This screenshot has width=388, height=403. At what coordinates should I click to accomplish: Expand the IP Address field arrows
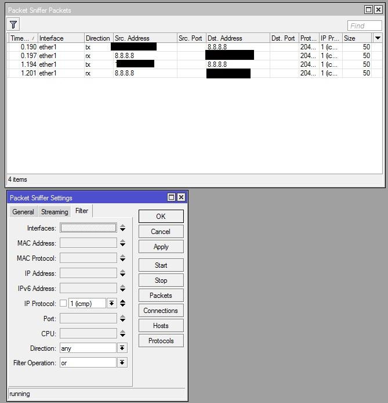[122, 273]
